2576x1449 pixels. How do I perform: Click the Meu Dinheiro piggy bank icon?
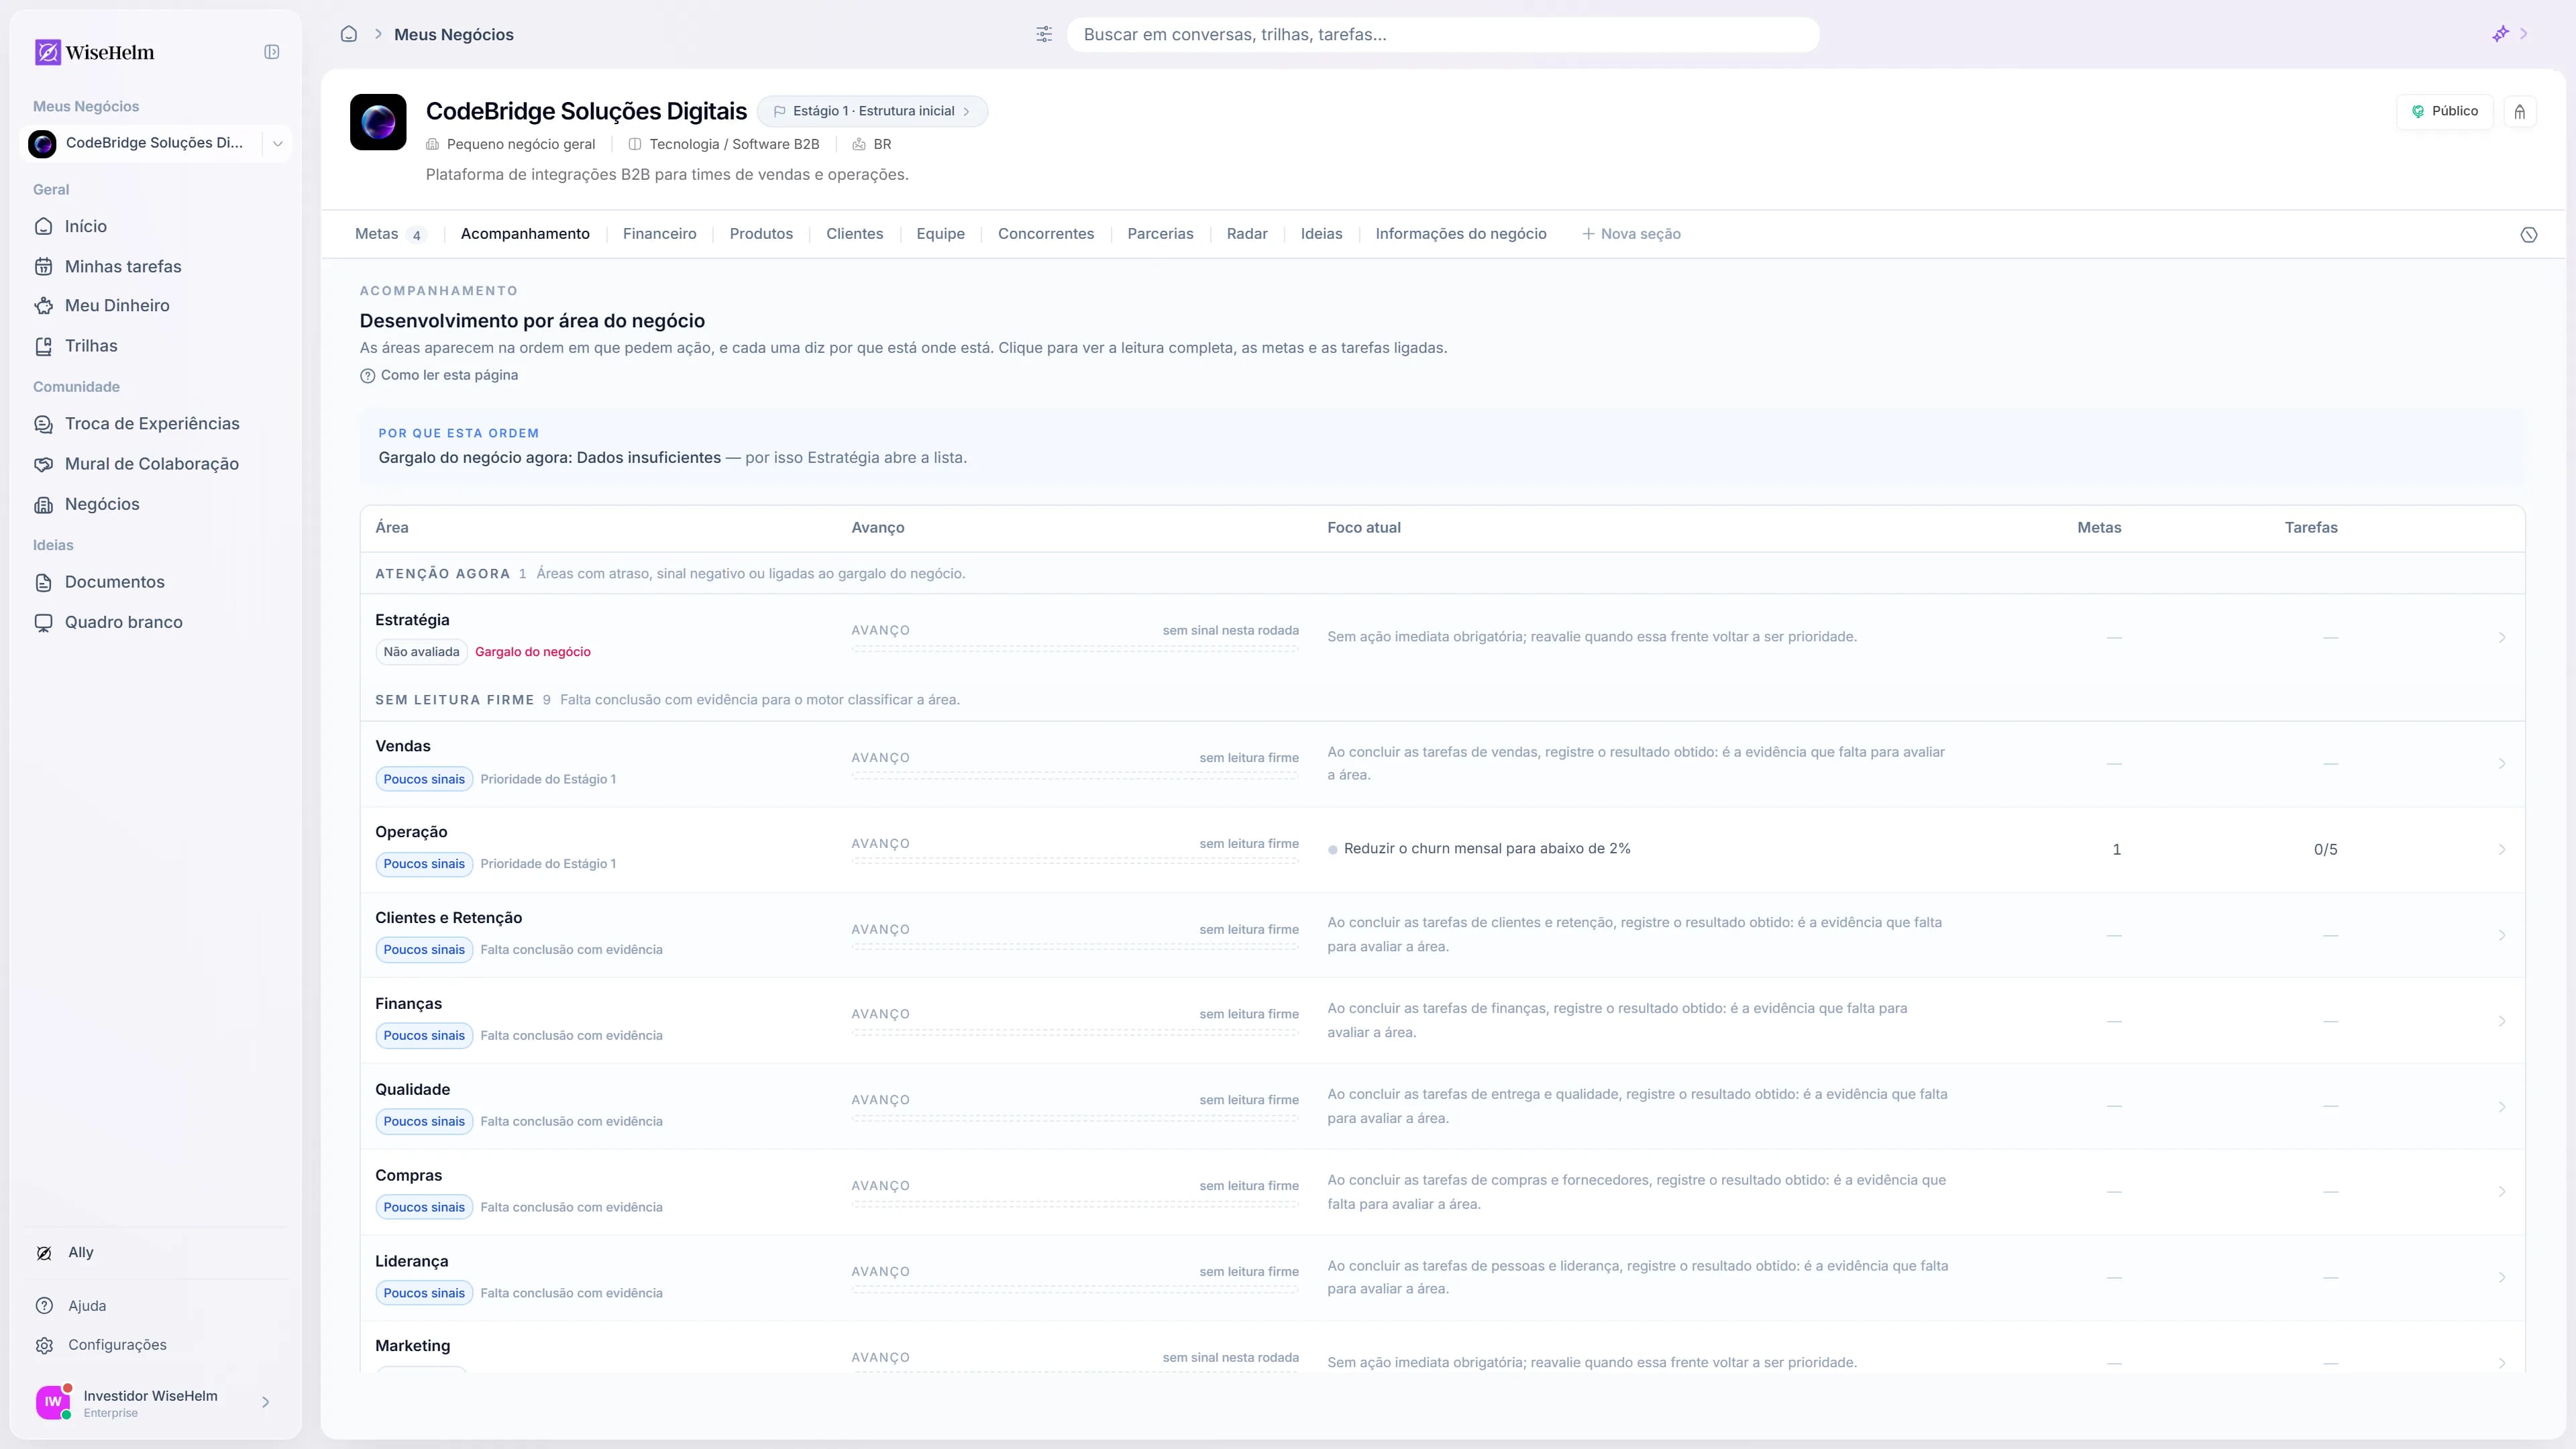43,306
